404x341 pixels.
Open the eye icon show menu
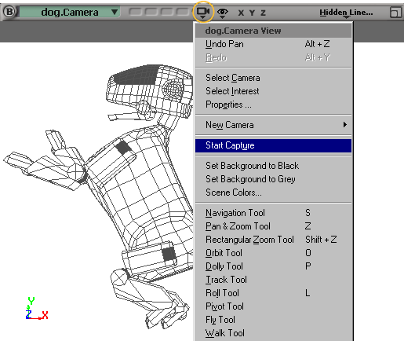[222, 13]
